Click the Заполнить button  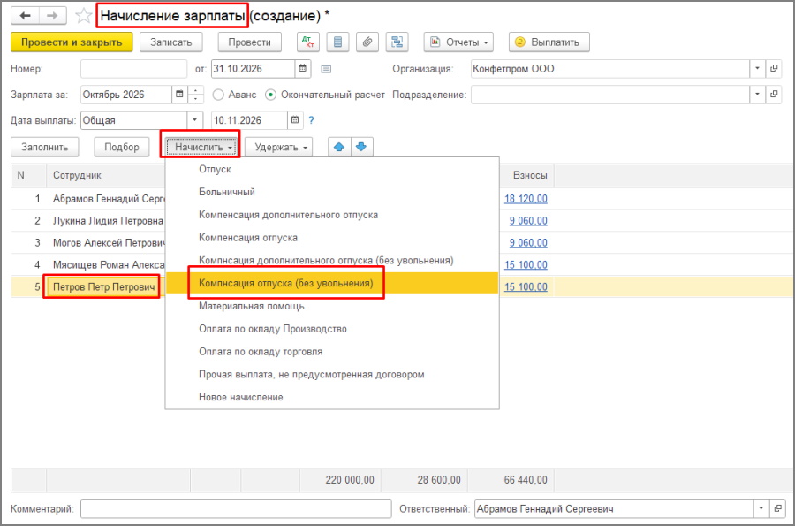pyautogui.click(x=45, y=147)
